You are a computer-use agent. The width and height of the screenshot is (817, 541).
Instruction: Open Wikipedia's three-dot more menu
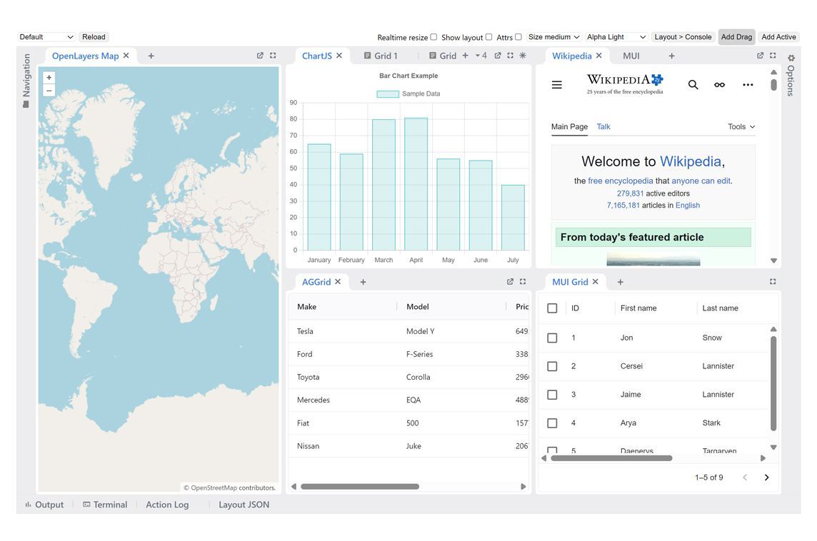[x=748, y=84]
